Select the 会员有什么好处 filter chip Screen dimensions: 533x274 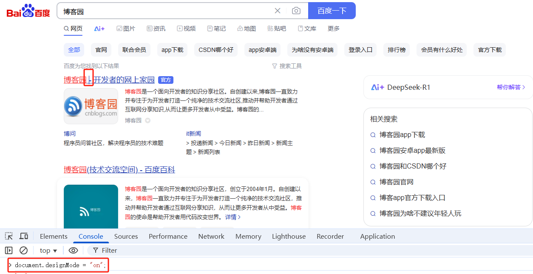[442, 50]
